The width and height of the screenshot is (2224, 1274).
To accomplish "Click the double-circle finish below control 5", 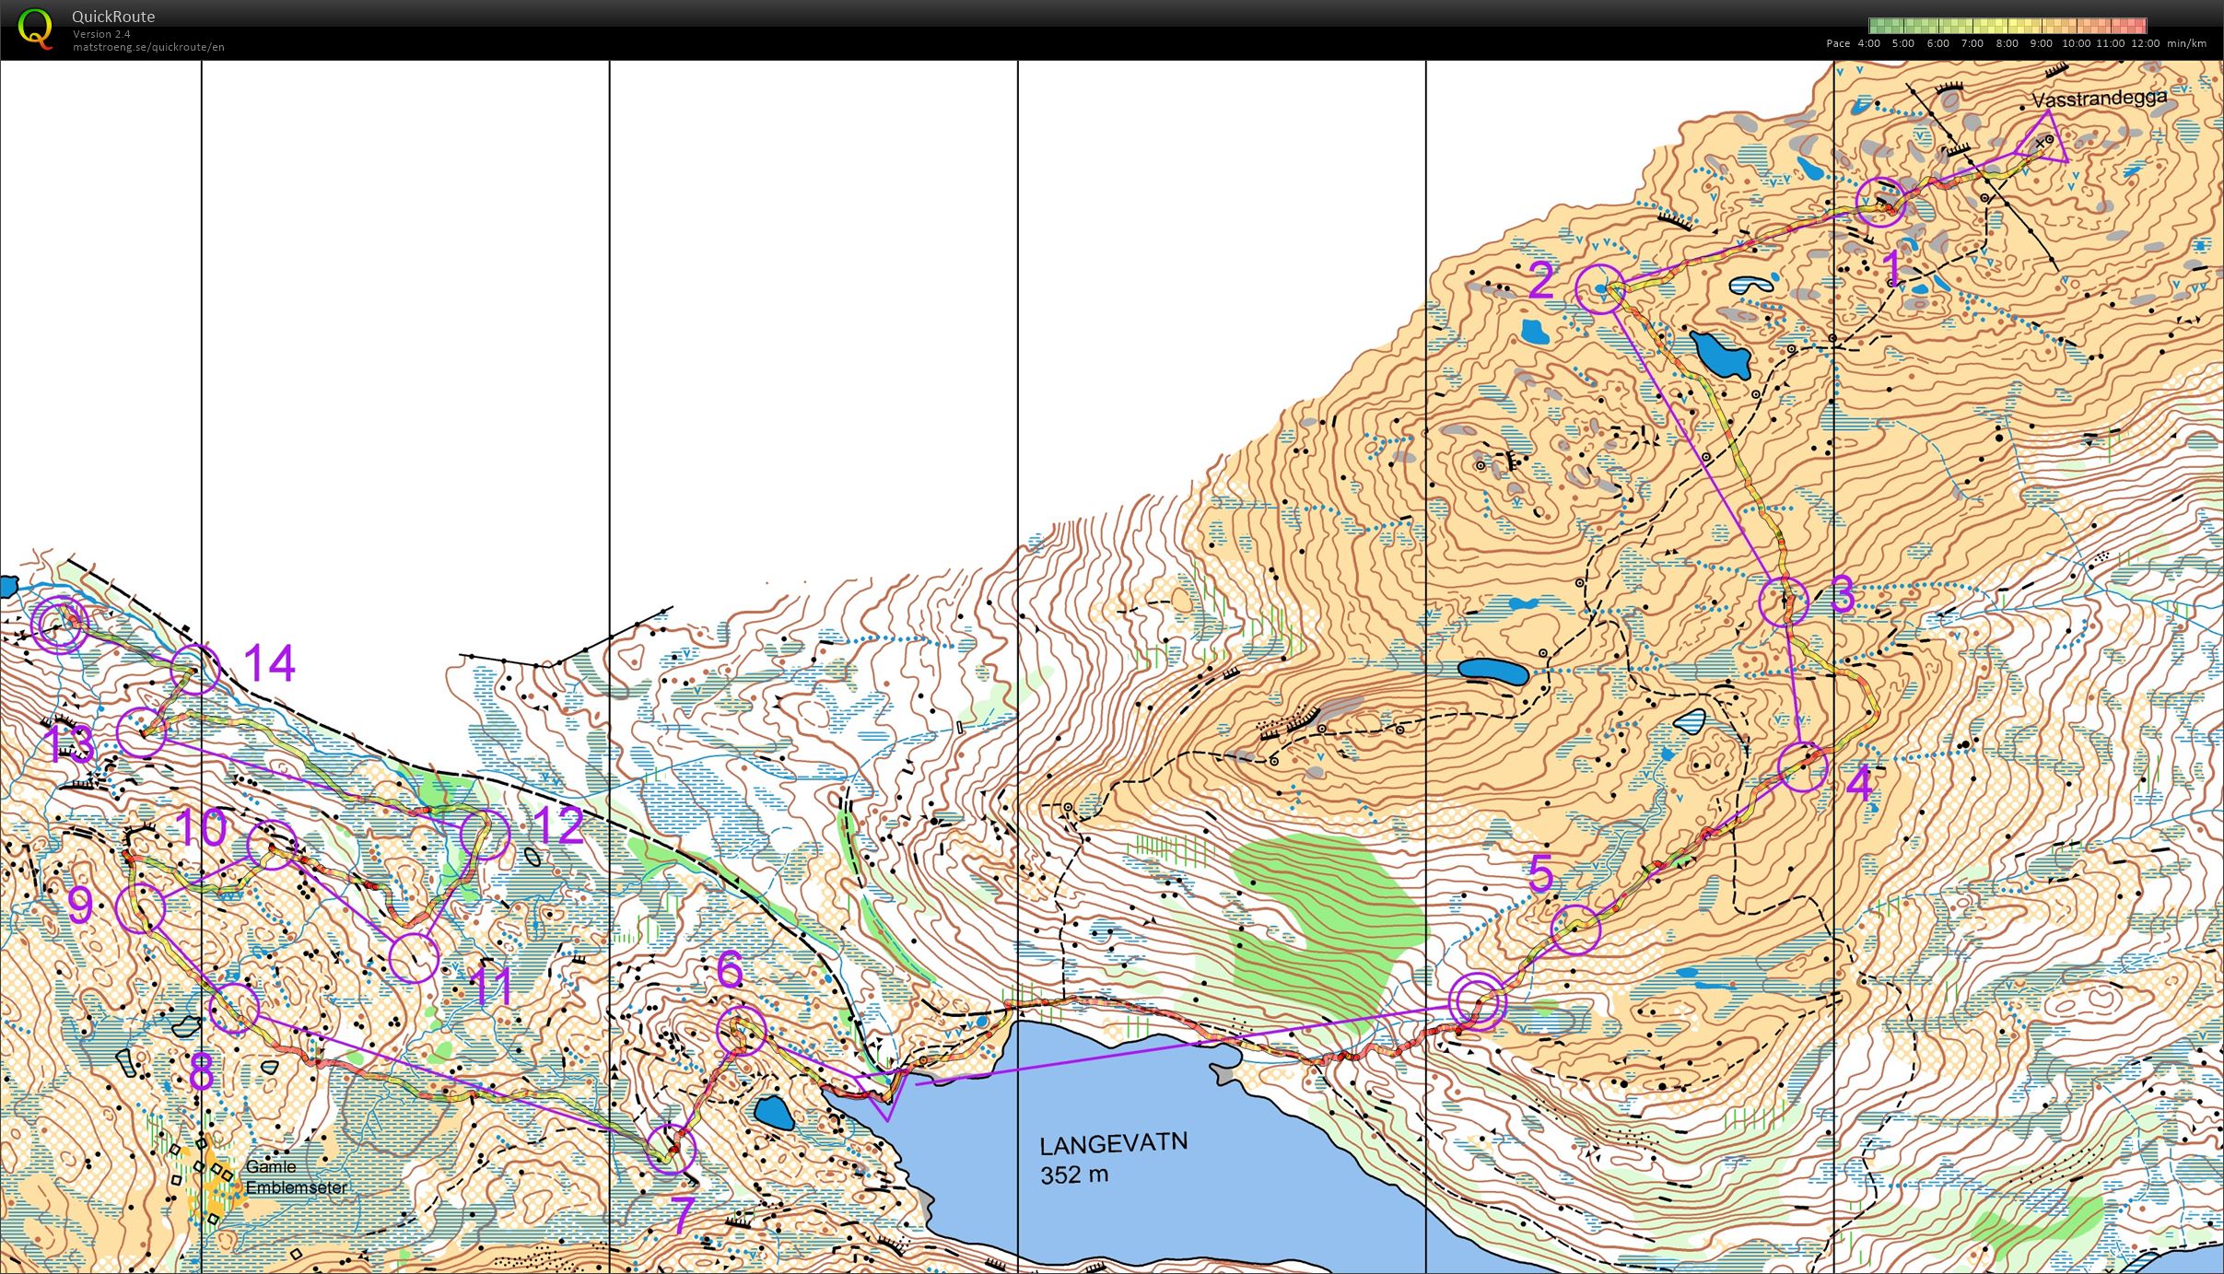I will pyautogui.click(x=1477, y=1001).
